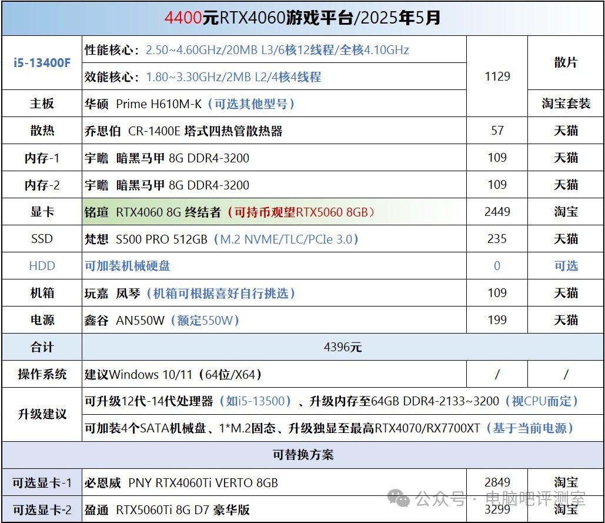Select the 乔思伯 CR-1400E cooler entry

183,131
